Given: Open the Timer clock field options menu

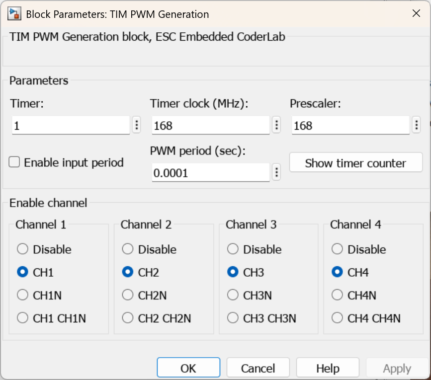Looking at the screenshot, I should tap(276, 125).
